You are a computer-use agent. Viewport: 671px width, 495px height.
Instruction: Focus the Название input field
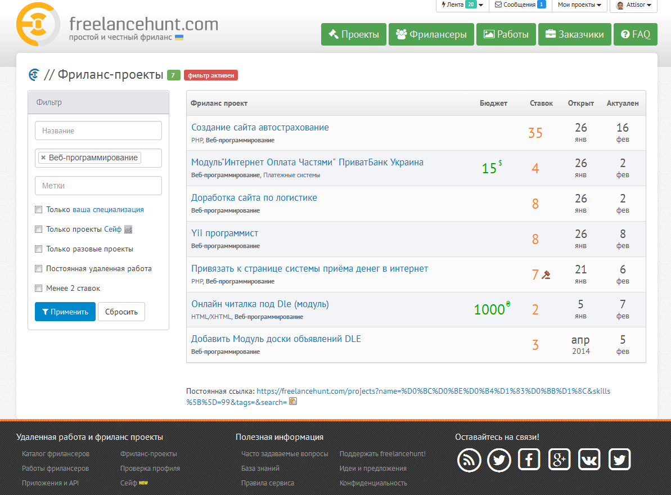point(98,130)
